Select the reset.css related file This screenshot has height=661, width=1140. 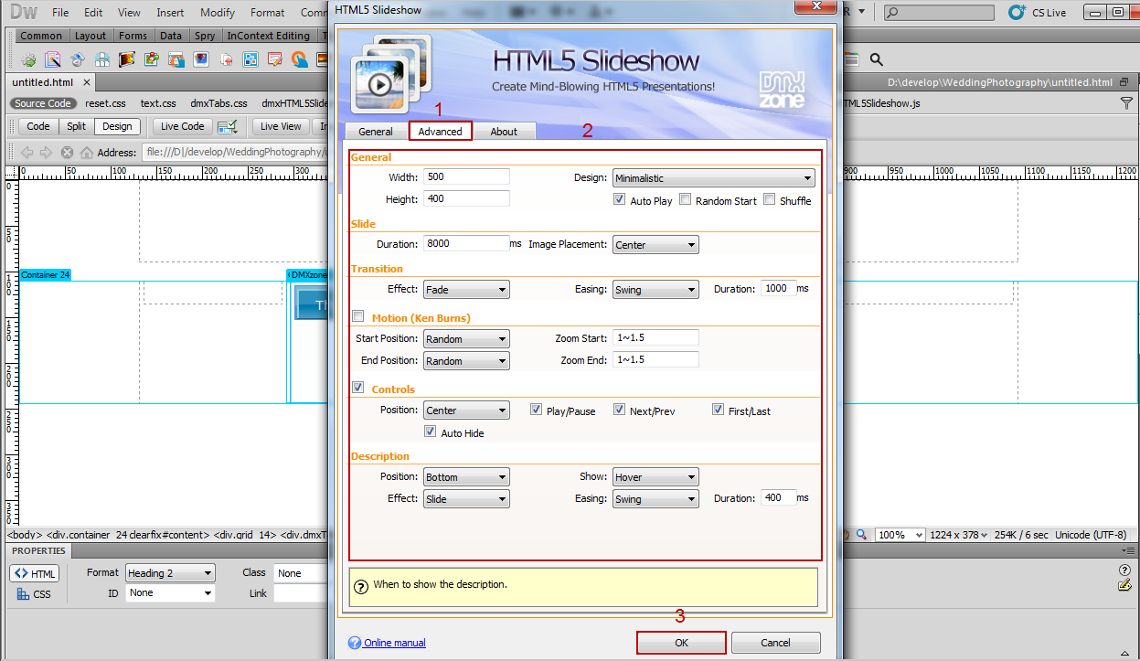[x=105, y=103]
